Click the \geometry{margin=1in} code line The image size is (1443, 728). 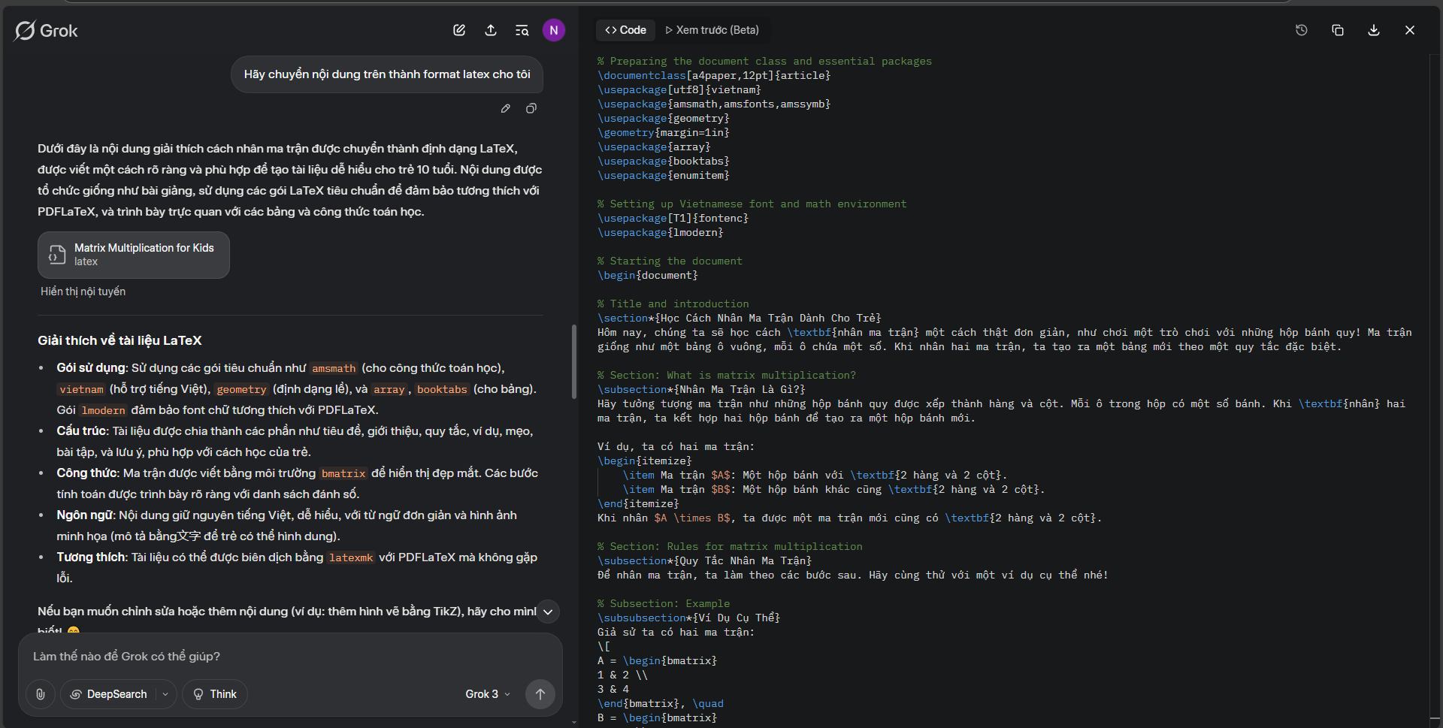[x=664, y=133]
